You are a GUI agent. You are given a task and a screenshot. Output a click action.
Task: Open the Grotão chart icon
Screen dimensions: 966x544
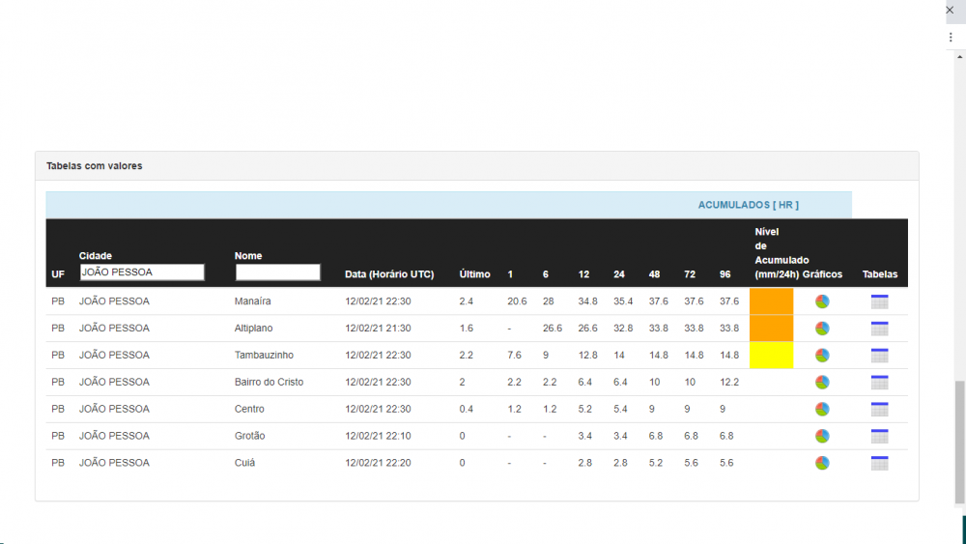[x=822, y=437]
